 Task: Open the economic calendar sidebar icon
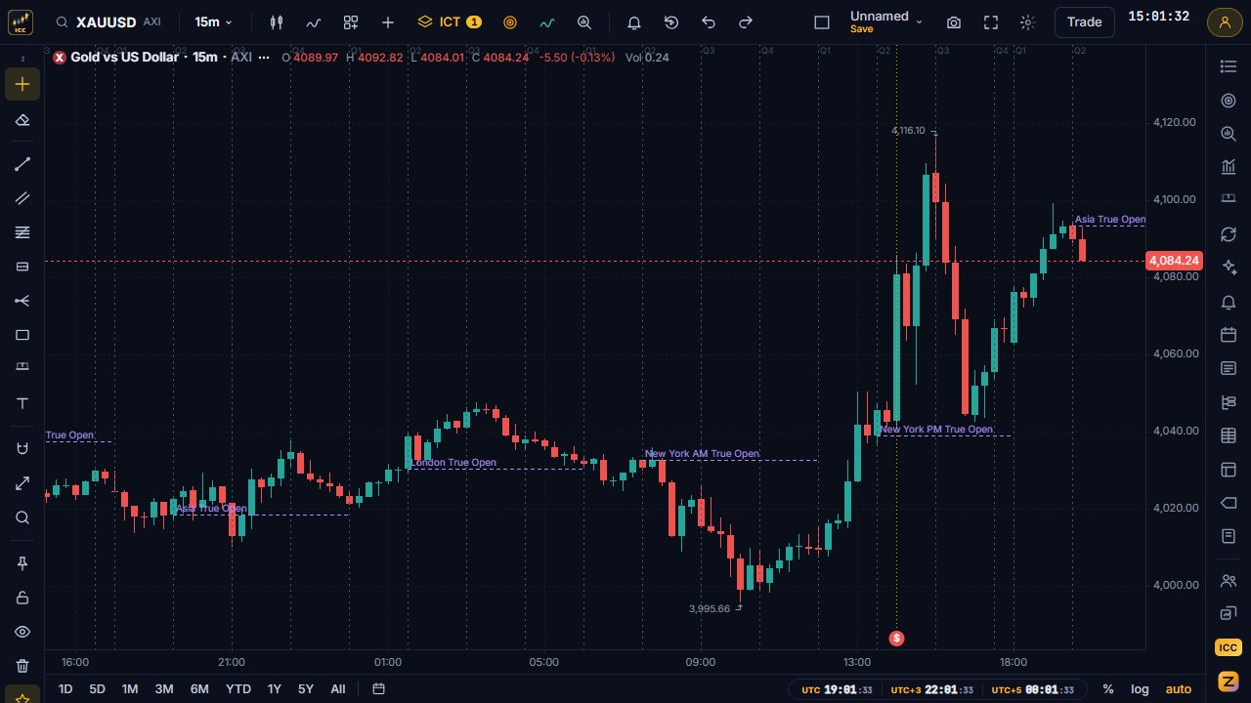pos(1229,335)
